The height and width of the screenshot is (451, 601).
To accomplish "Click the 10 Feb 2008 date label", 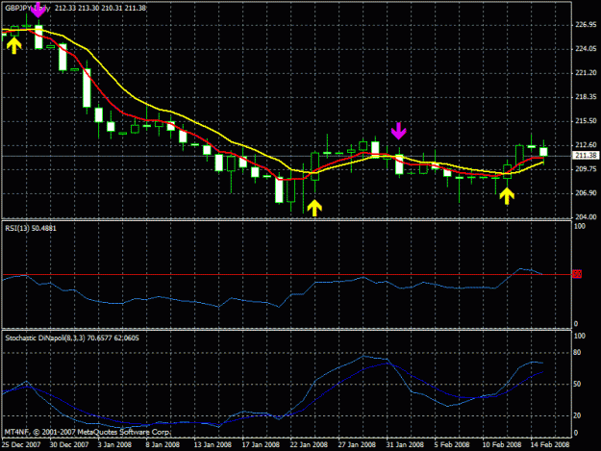I will coord(502,444).
